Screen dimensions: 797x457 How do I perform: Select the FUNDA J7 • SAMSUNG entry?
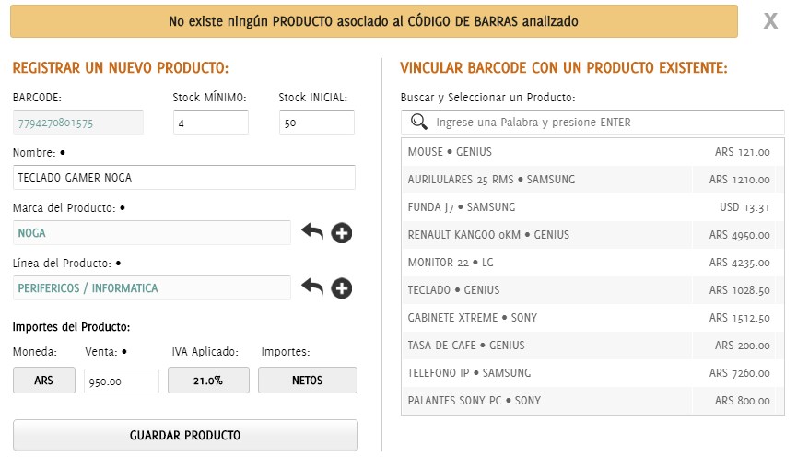coord(547,207)
